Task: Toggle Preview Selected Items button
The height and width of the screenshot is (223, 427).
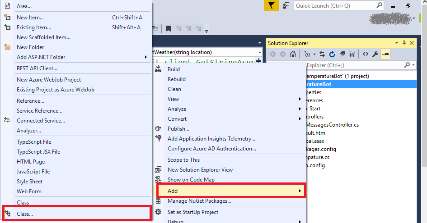Action: tap(385, 55)
